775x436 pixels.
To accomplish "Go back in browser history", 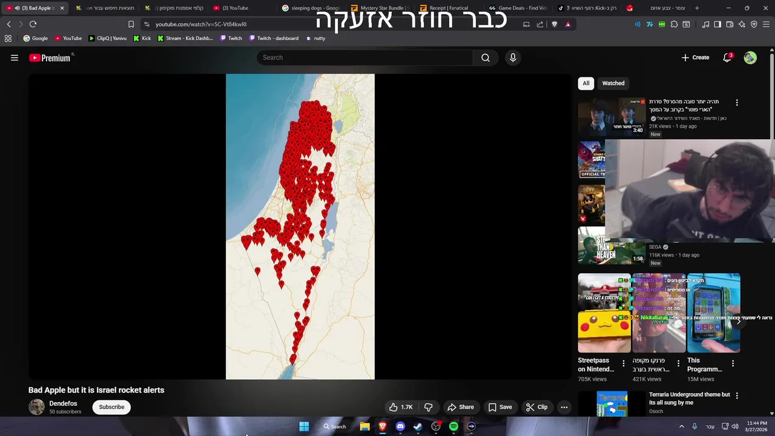I will 8,24.
